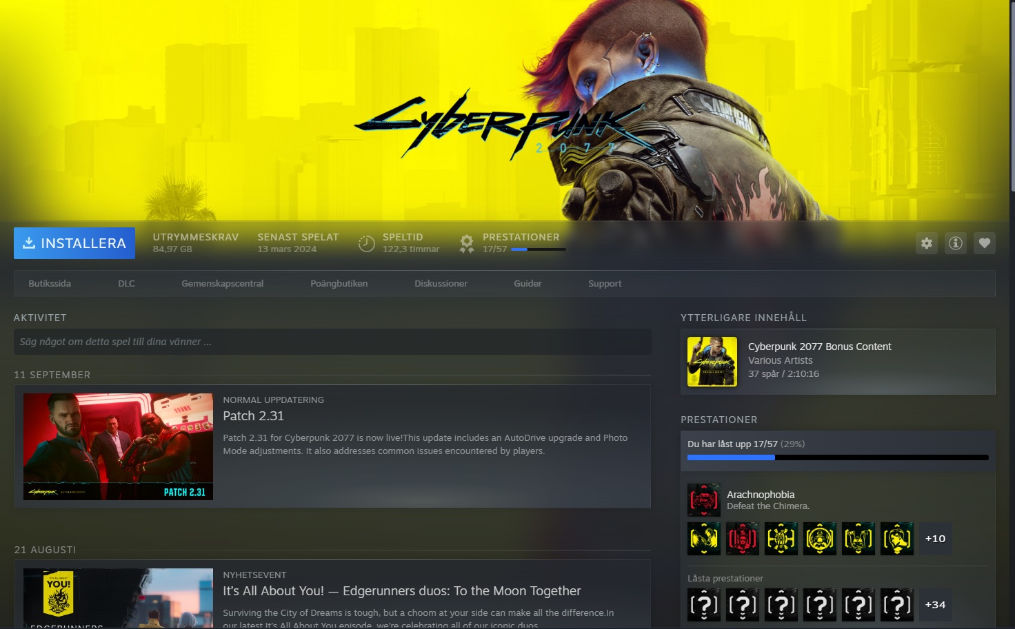
Task: Click the fifth locked achievement question-mark icon
Action: pyautogui.click(x=858, y=605)
